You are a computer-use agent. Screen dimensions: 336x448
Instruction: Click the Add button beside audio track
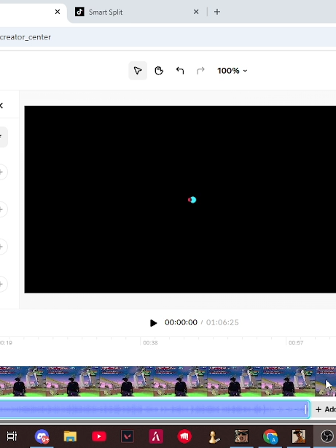(x=326, y=409)
